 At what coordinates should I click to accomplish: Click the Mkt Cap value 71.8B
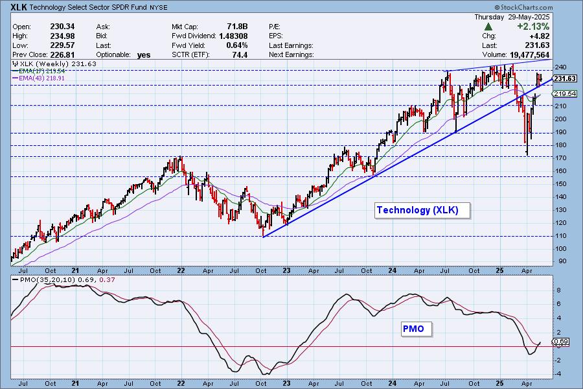237,27
